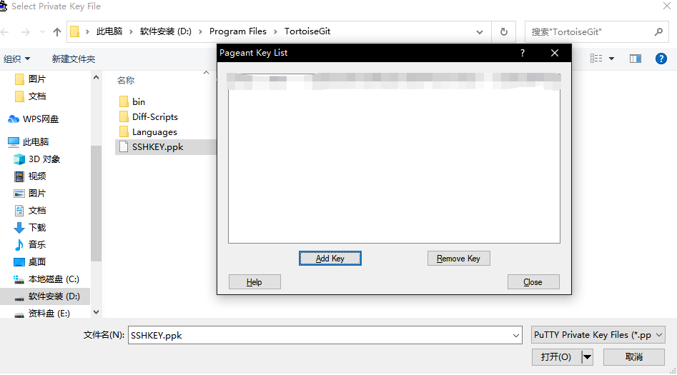This screenshot has height=375, width=677.
Task: Open 文档 under 此电脑
Action: [30, 211]
